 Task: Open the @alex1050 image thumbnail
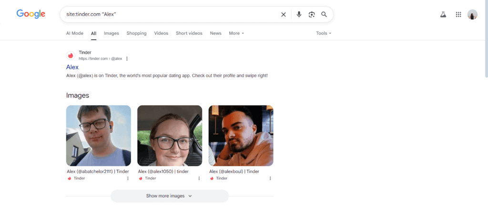click(170, 135)
